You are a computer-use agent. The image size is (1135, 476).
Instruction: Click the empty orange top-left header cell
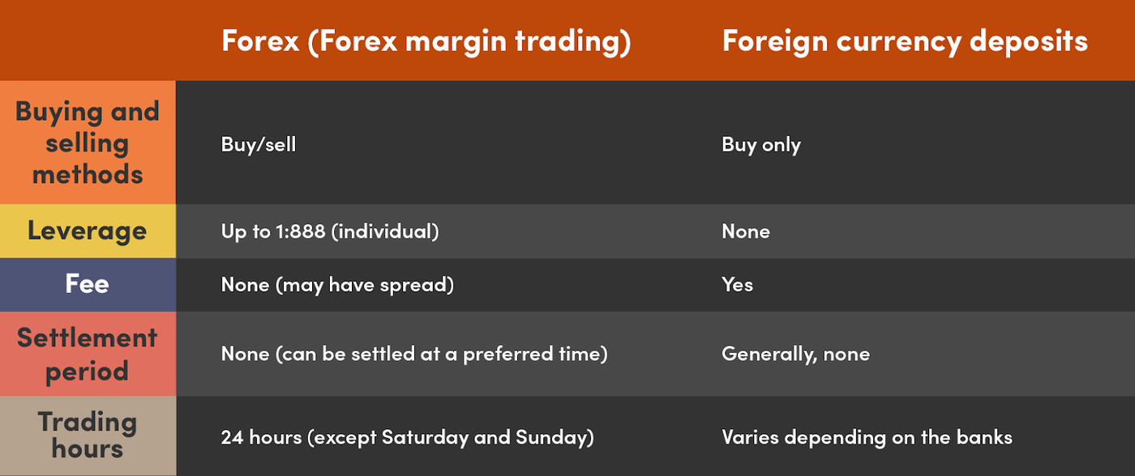(x=88, y=40)
